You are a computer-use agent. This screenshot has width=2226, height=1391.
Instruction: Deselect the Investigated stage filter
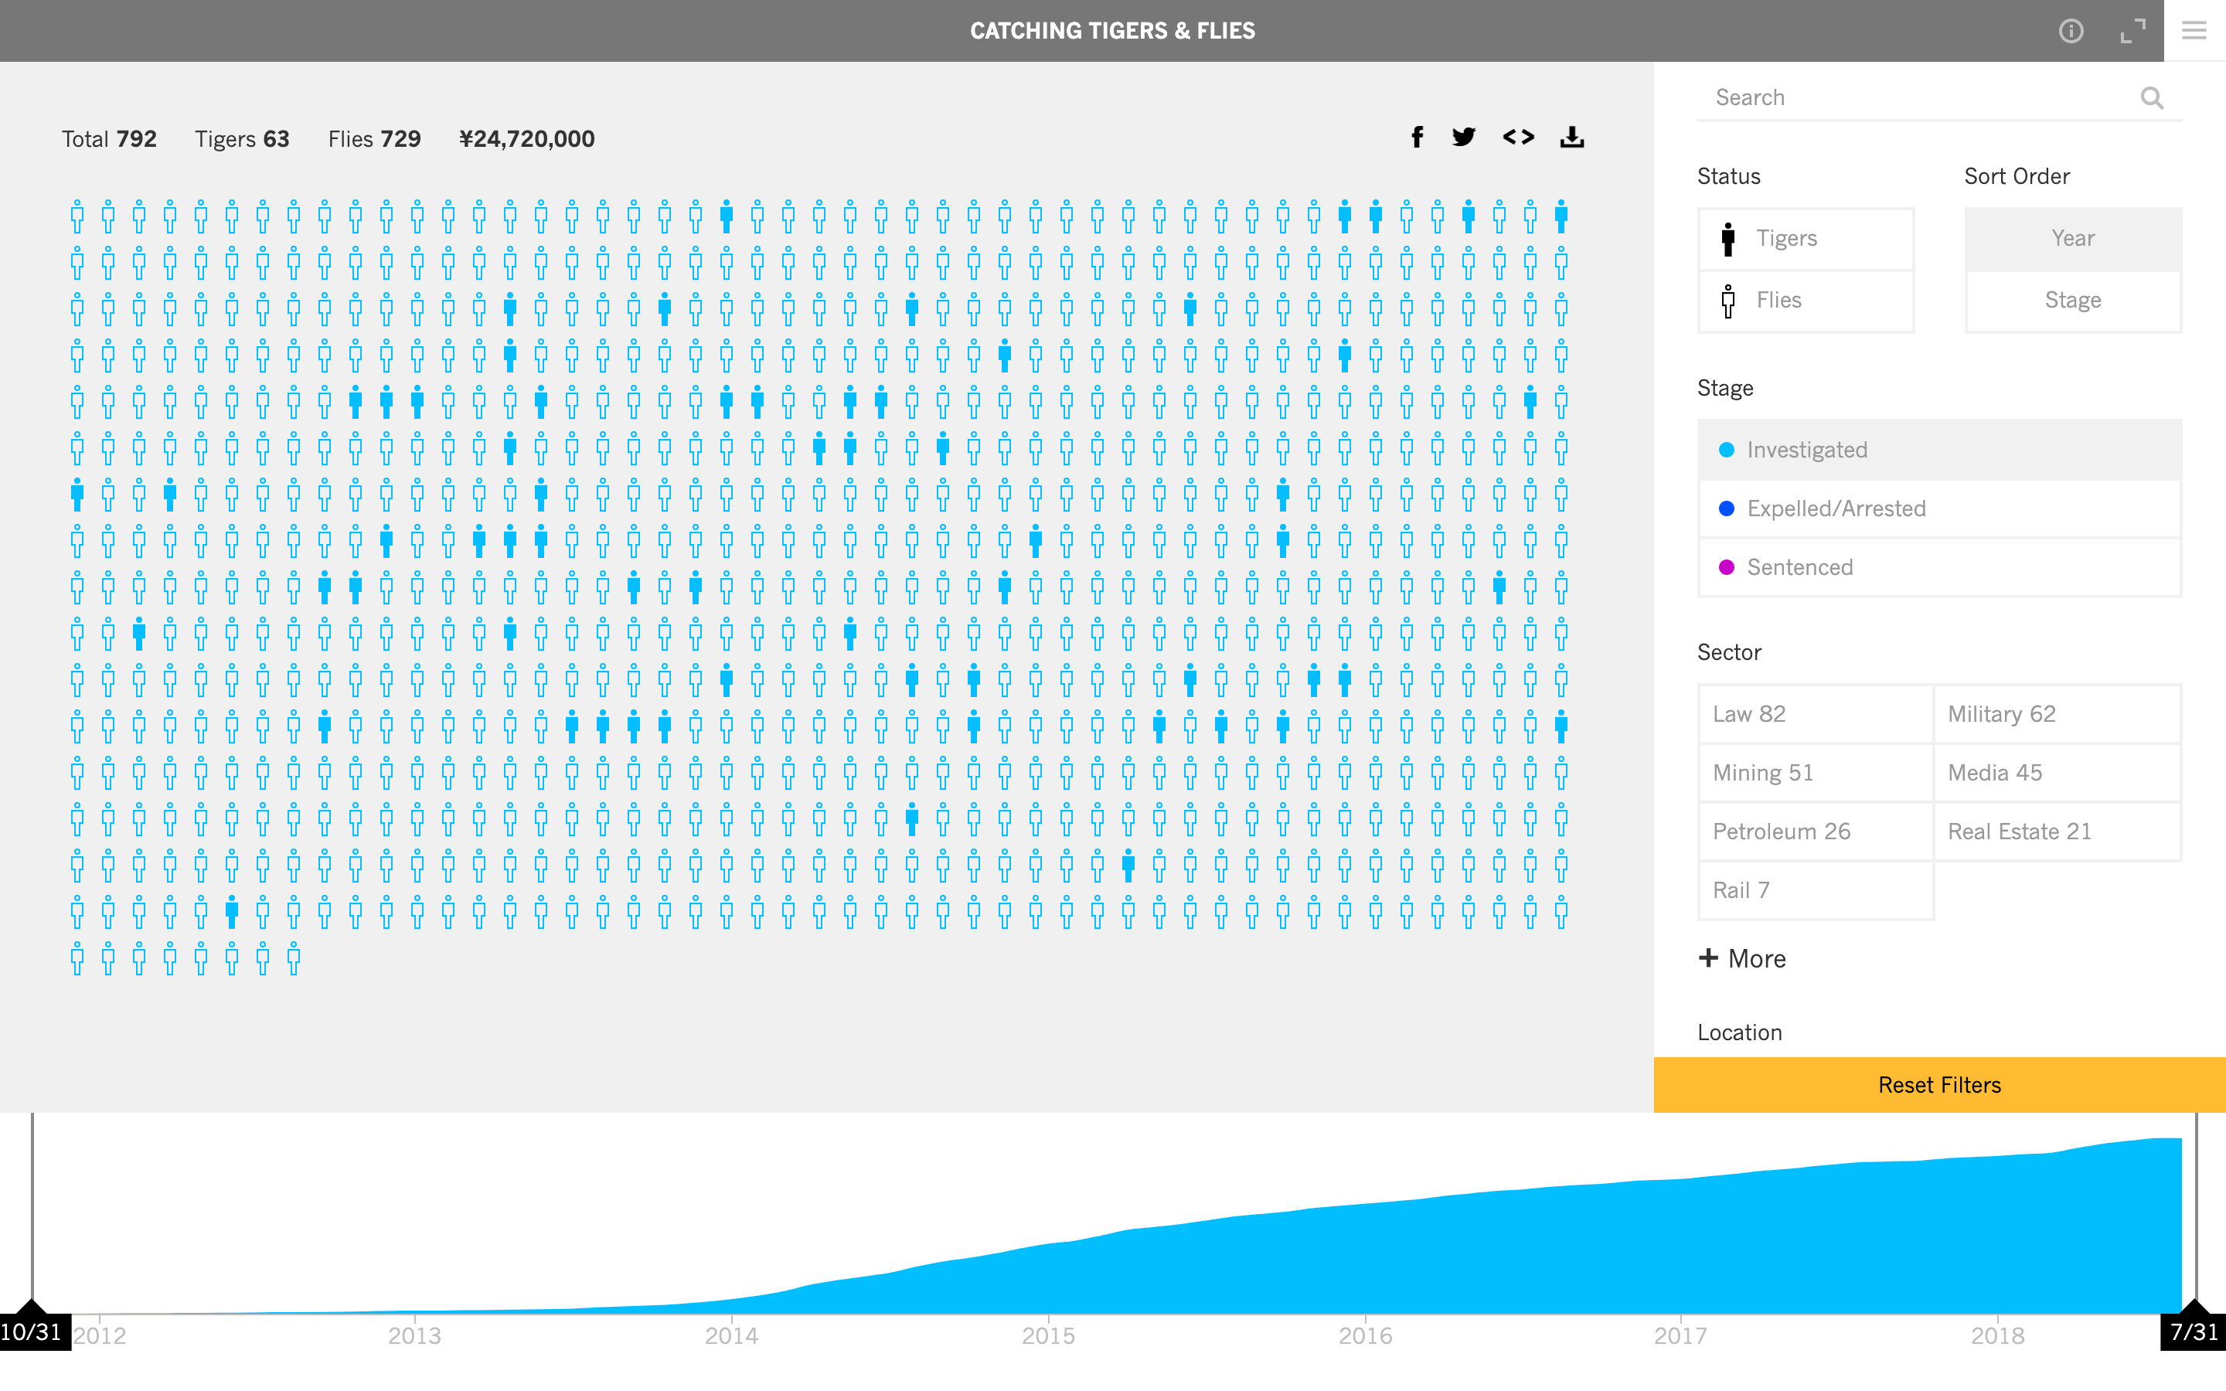(1939, 450)
